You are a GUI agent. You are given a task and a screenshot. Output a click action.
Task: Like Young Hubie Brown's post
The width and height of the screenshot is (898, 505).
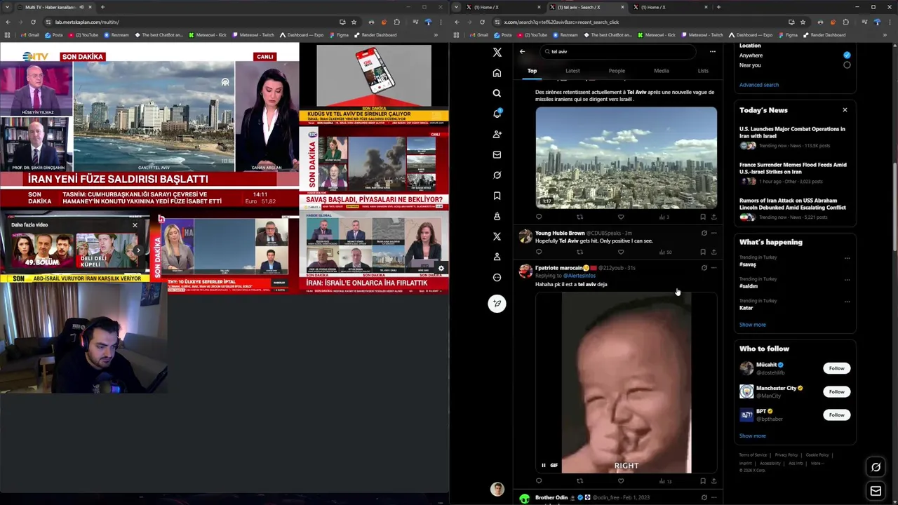pyautogui.click(x=620, y=252)
